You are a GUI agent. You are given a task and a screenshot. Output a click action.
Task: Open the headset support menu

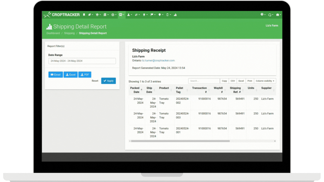(x=271, y=15)
